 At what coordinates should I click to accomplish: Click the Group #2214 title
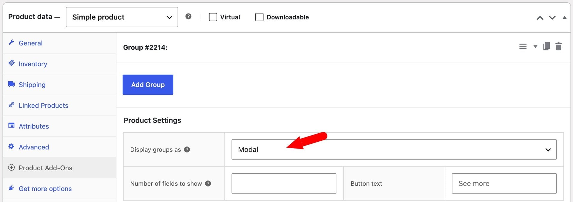[145, 48]
